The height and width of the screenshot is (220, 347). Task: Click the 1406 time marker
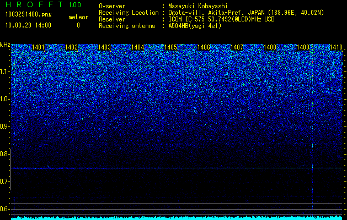pyautogui.click(x=204, y=47)
